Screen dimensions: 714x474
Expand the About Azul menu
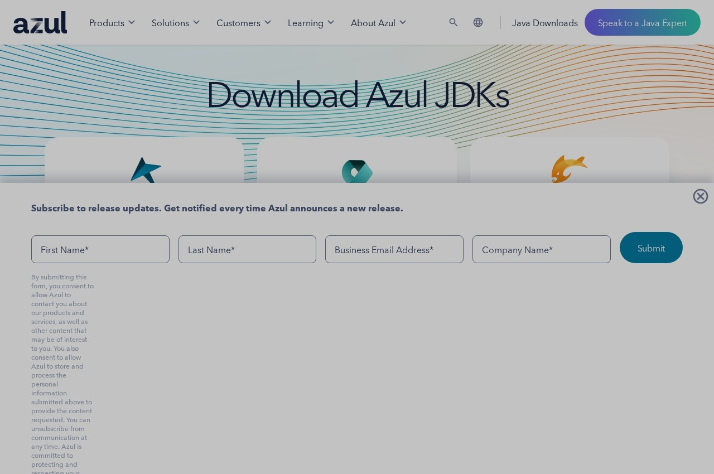(378, 23)
